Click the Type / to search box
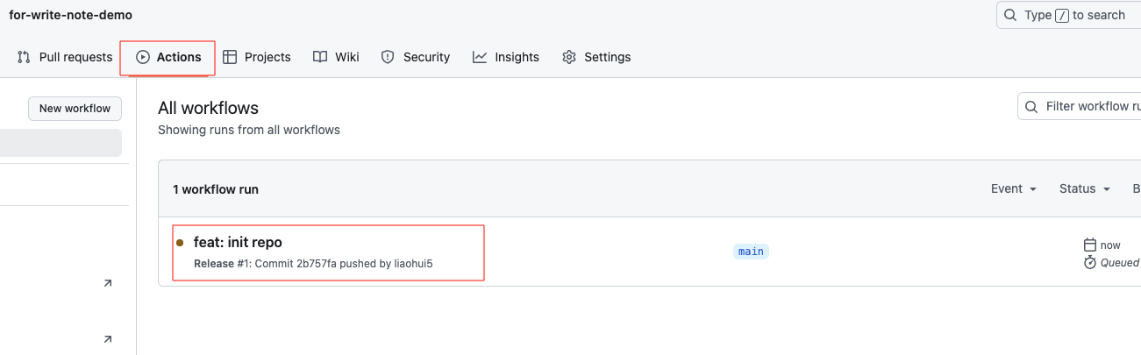 tap(1069, 15)
